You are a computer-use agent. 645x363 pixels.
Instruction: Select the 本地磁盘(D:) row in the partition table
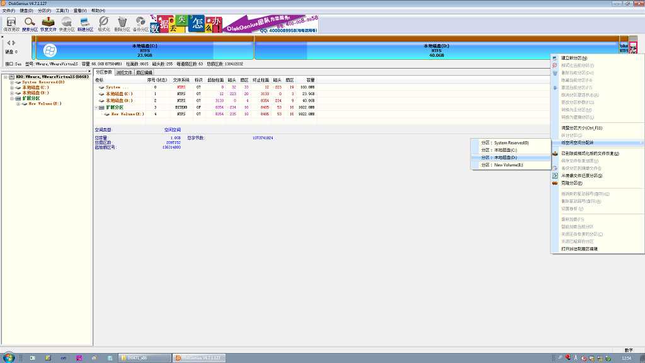[x=205, y=100]
